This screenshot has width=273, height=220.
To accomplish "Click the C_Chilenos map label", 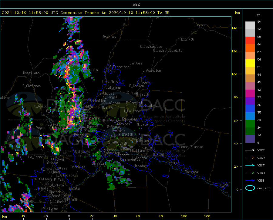I will pyautogui.click(x=32, y=86).
